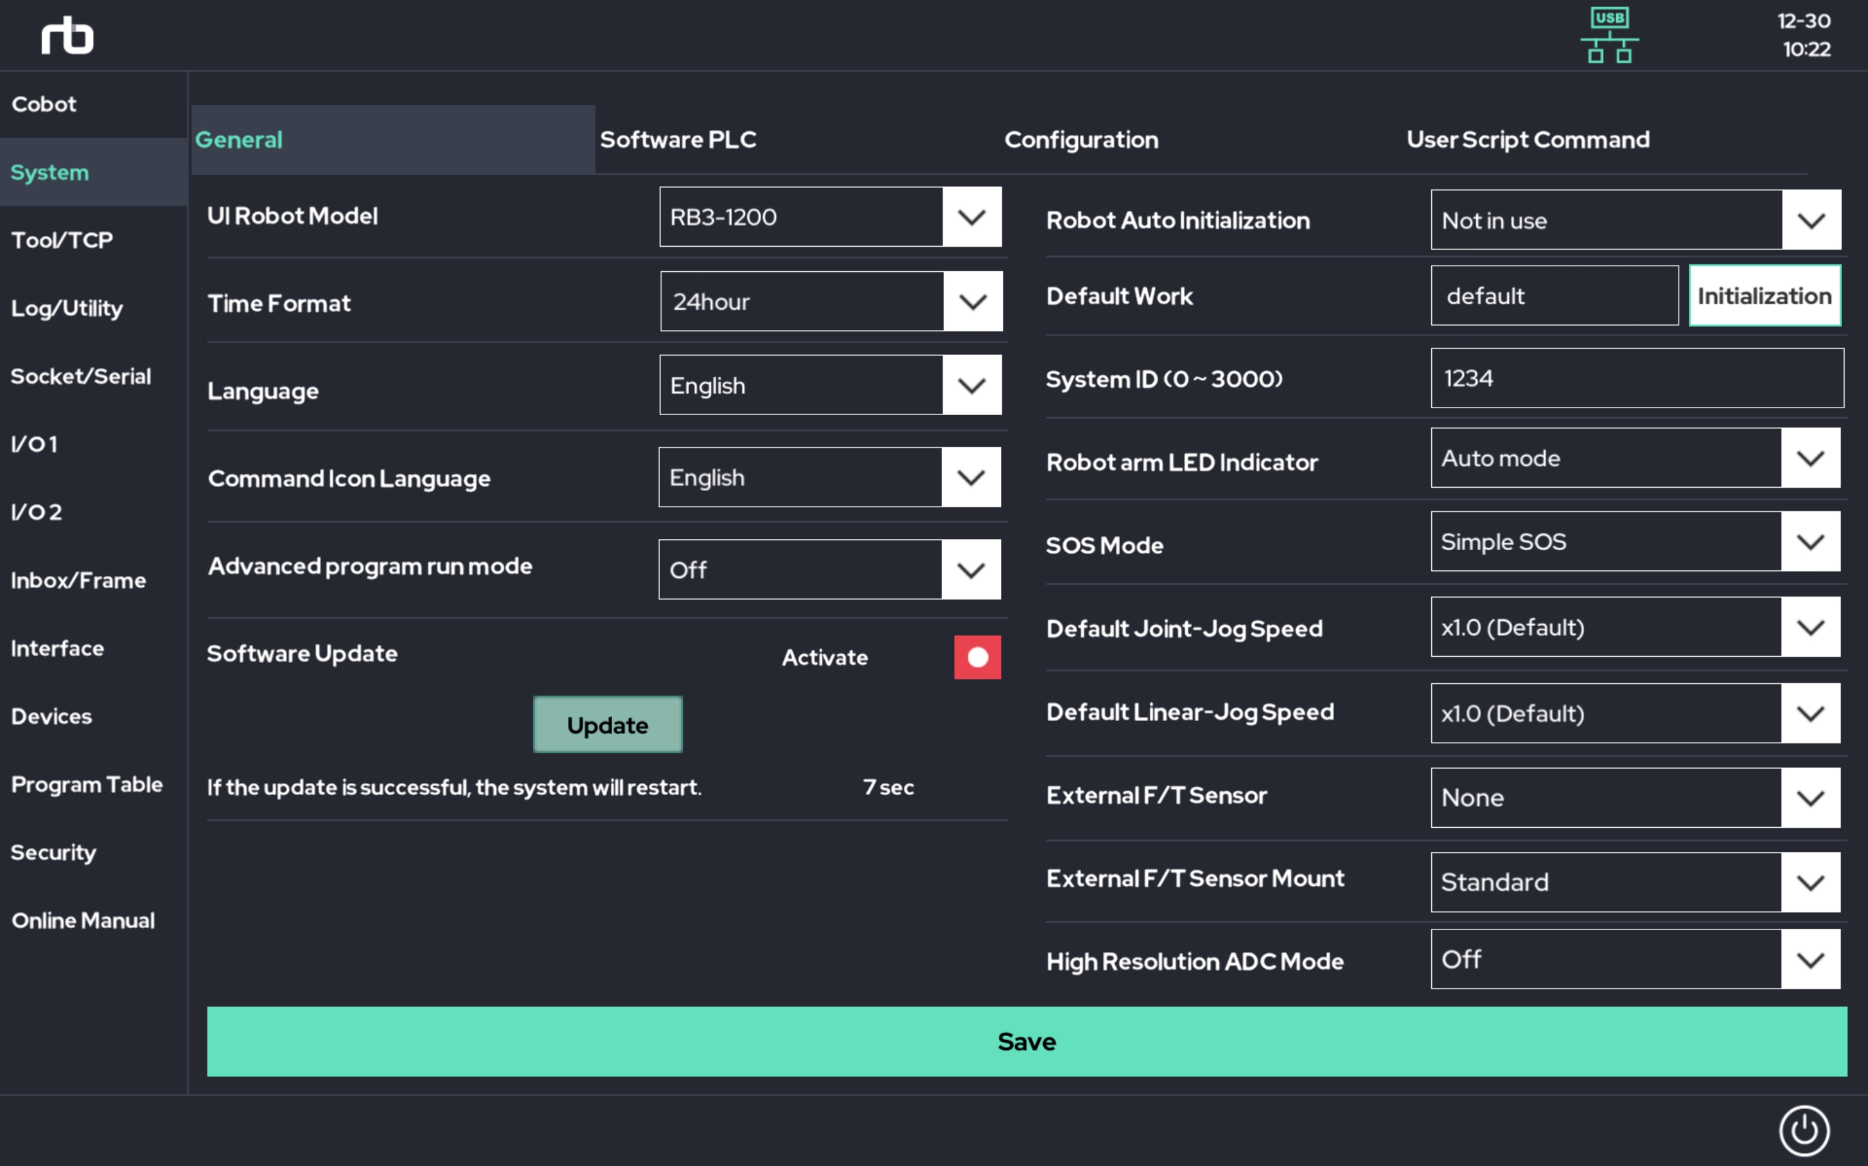Expand the SOS Mode dropdown
The height and width of the screenshot is (1166, 1868).
click(1809, 541)
